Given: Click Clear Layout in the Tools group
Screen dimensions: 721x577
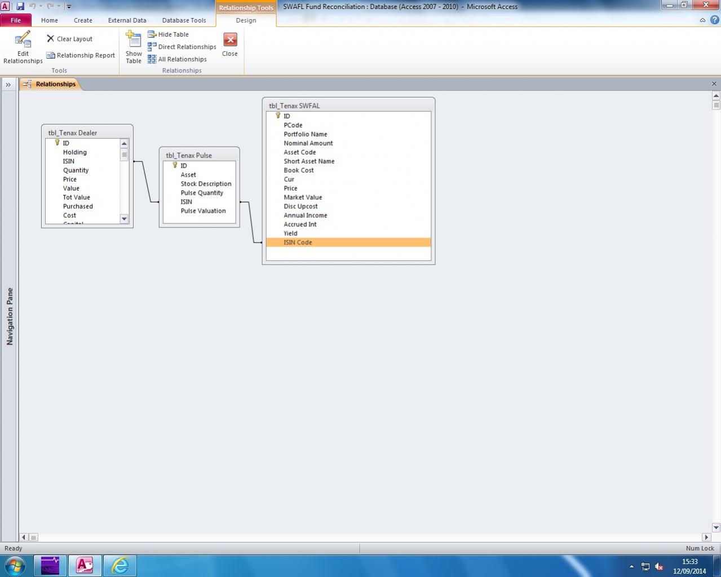Looking at the screenshot, I should (69, 39).
